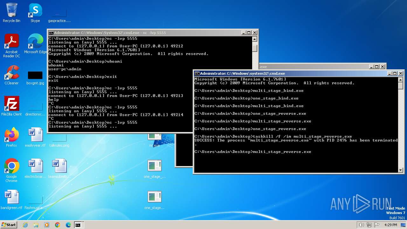The width and height of the screenshot is (407, 229).
Task: Click scrollbar thumb in nc cmd window
Action: 254,48
